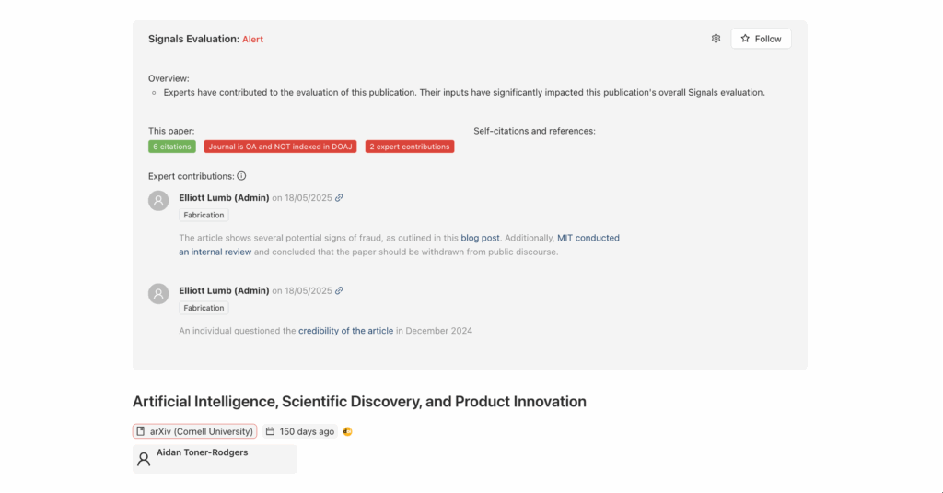Click the calendar icon near 150 days ago

[x=270, y=431]
